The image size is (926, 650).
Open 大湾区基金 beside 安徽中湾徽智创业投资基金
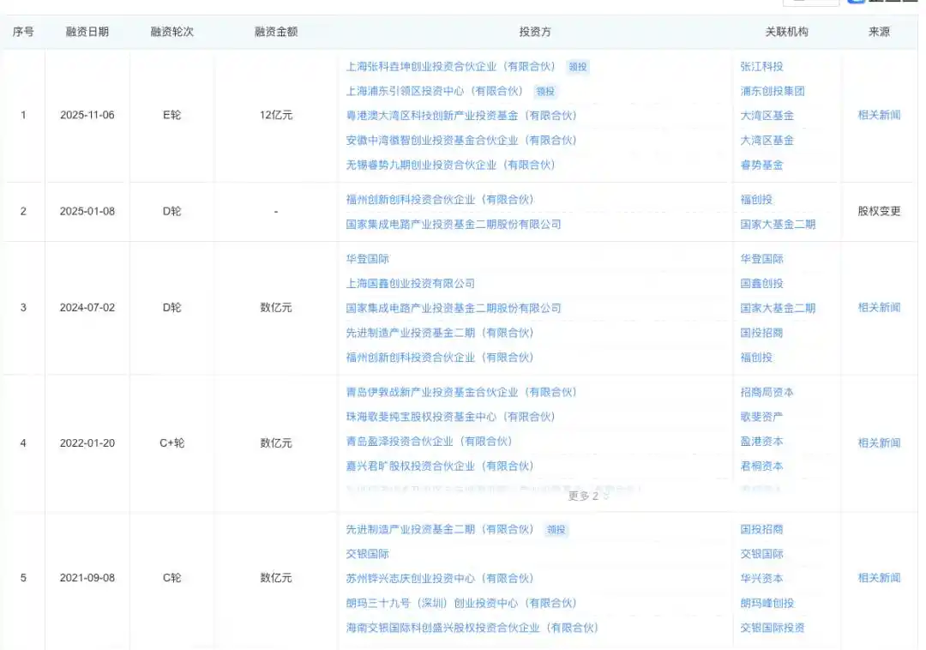[767, 141]
